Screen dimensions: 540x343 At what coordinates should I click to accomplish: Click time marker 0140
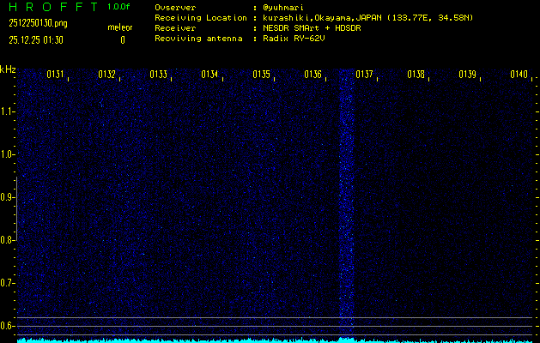[x=519, y=75]
